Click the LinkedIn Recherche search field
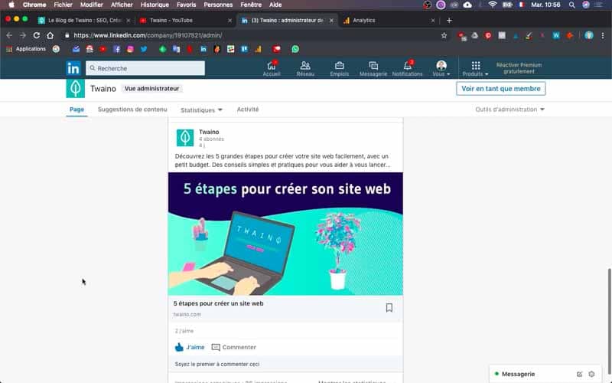 (x=145, y=68)
